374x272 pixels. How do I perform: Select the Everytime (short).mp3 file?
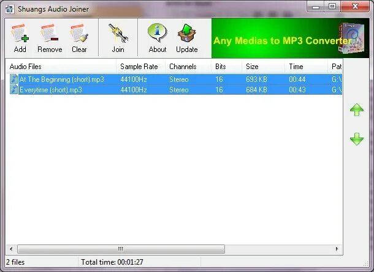click(50, 90)
